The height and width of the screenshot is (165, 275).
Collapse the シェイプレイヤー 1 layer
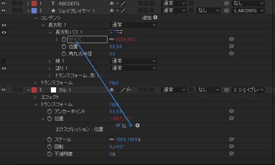[28, 11]
